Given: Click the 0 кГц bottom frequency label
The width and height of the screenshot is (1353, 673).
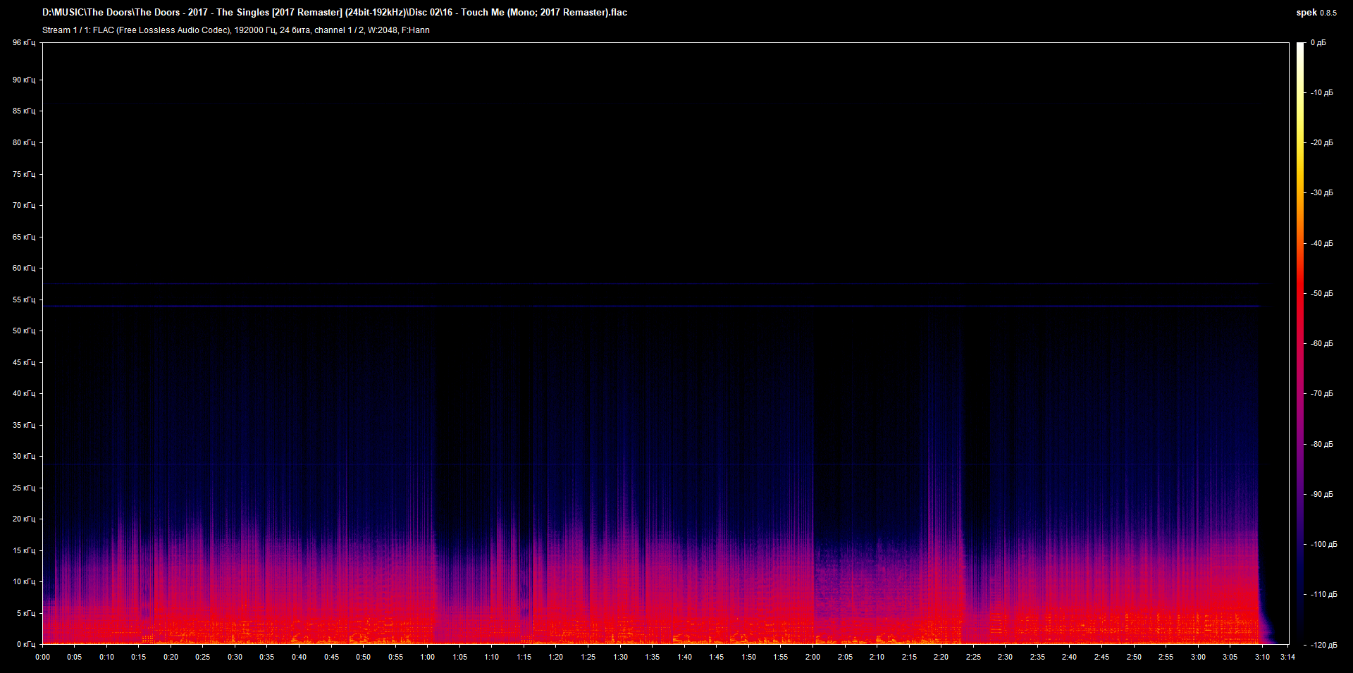Looking at the screenshot, I should coord(25,644).
